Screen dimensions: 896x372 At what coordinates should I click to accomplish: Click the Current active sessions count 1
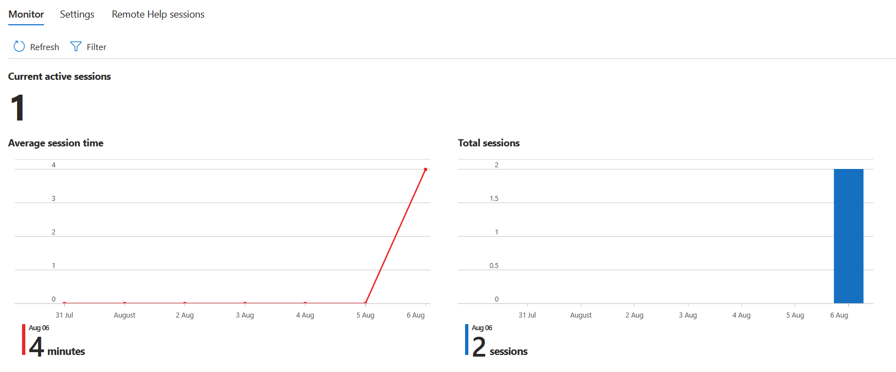(x=18, y=108)
